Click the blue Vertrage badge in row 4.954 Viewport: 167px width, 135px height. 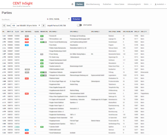click(x=27, y=45)
